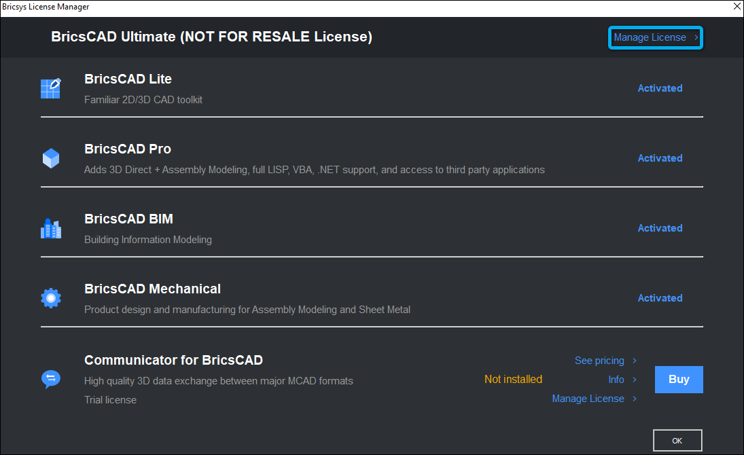
Task: Open Manage License for Communicator
Action: coord(587,399)
